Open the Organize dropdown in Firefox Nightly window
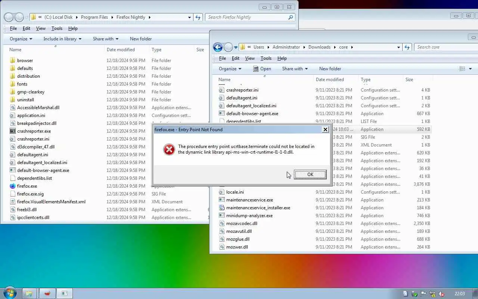The height and width of the screenshot is (299, 478). [x=21, y=39]
